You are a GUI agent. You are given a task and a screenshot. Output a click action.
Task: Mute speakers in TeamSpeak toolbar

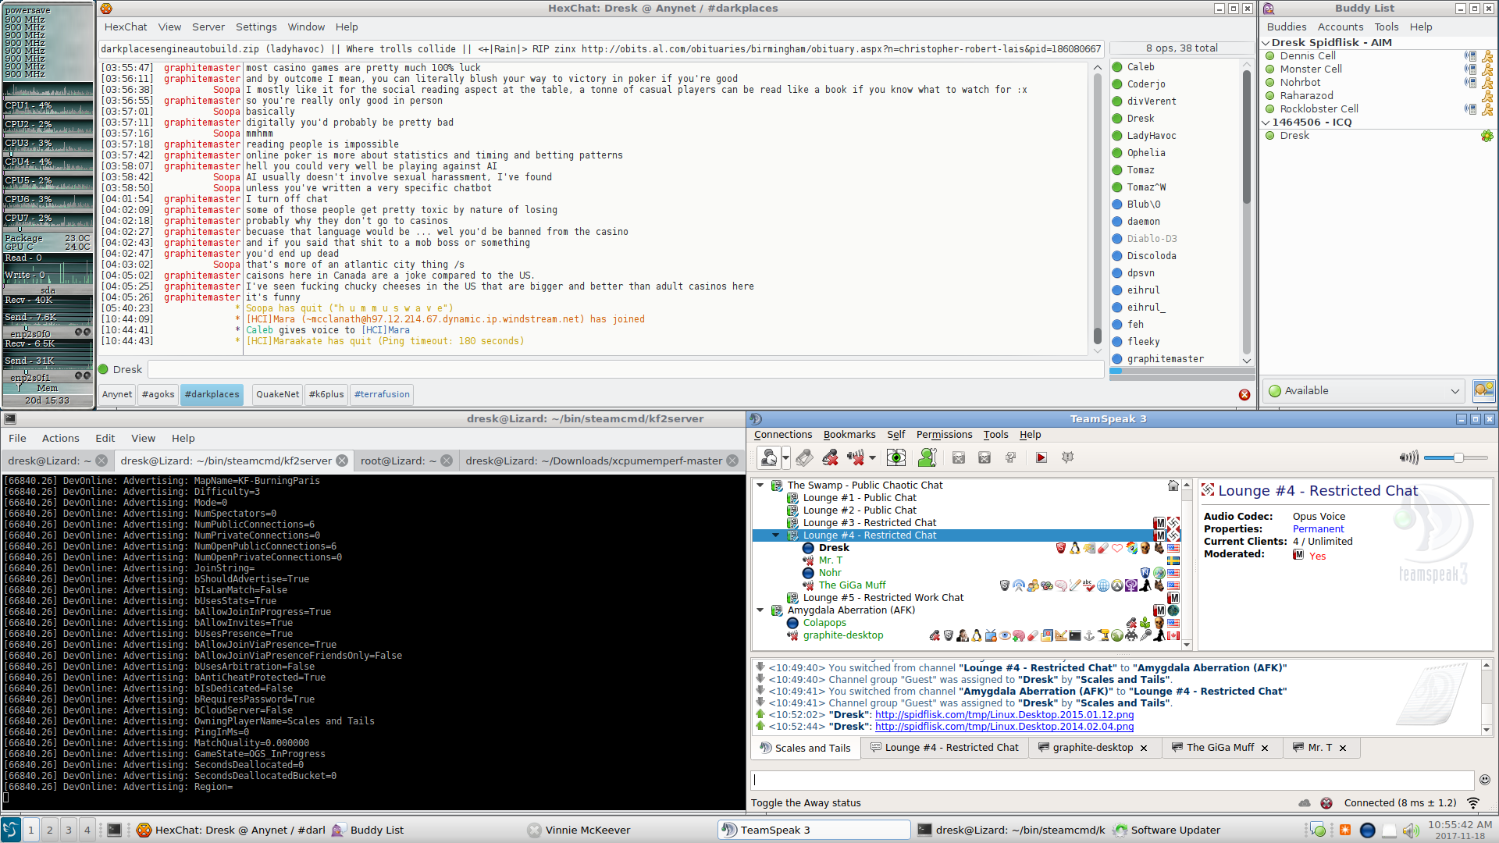pyautogui.click(x=856, y=457)
